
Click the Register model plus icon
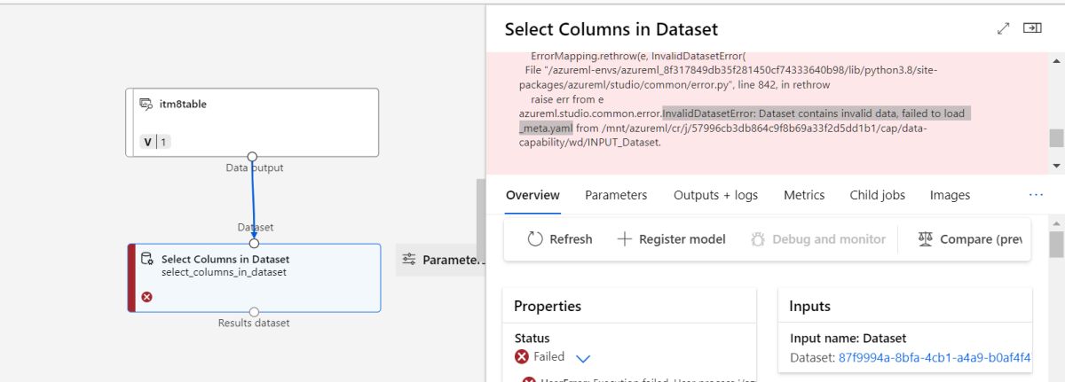point(625,239)
